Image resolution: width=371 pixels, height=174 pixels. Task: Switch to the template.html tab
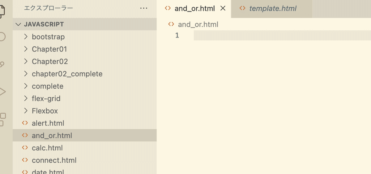[273, 8]
